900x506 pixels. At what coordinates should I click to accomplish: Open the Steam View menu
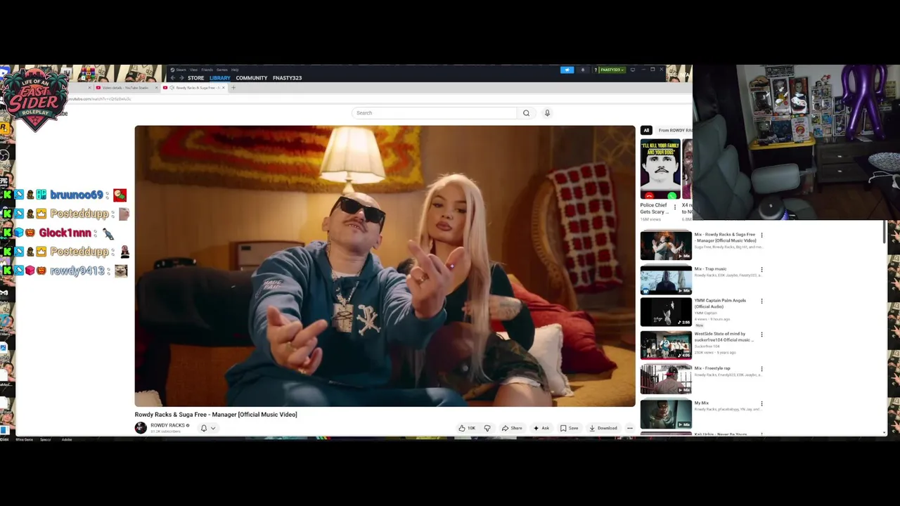[x=193, y=70]
